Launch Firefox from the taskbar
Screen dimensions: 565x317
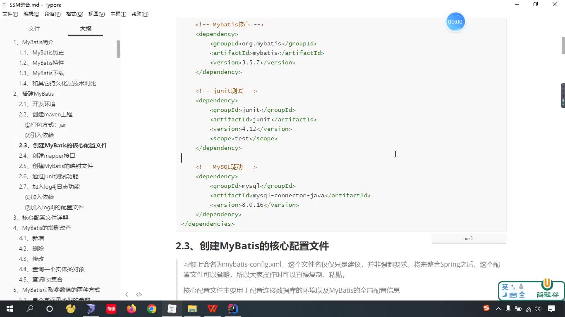[132, 309]
